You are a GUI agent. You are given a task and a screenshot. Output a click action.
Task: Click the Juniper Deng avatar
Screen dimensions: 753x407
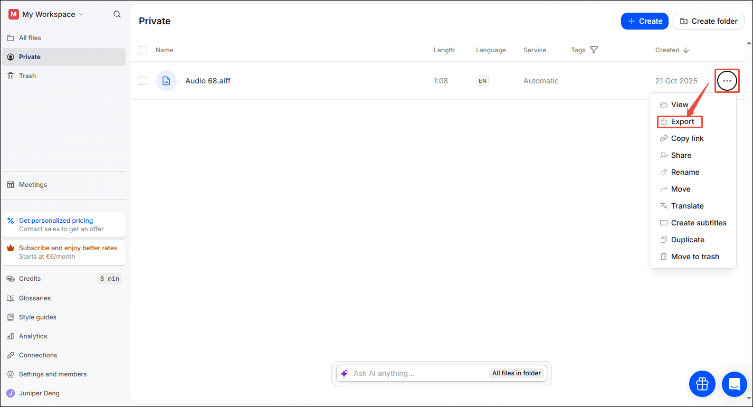point(11,393)
